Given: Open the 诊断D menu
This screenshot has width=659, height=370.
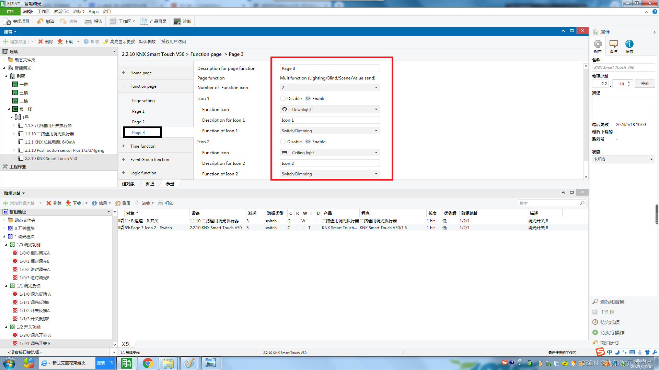Looking at the screenshot, I should tap(78, 12).
